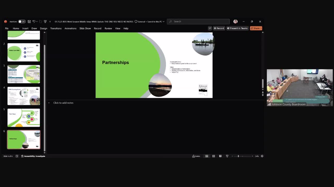Toggle the AutoSave switch
334x187 pixels.
click(22, 22)
